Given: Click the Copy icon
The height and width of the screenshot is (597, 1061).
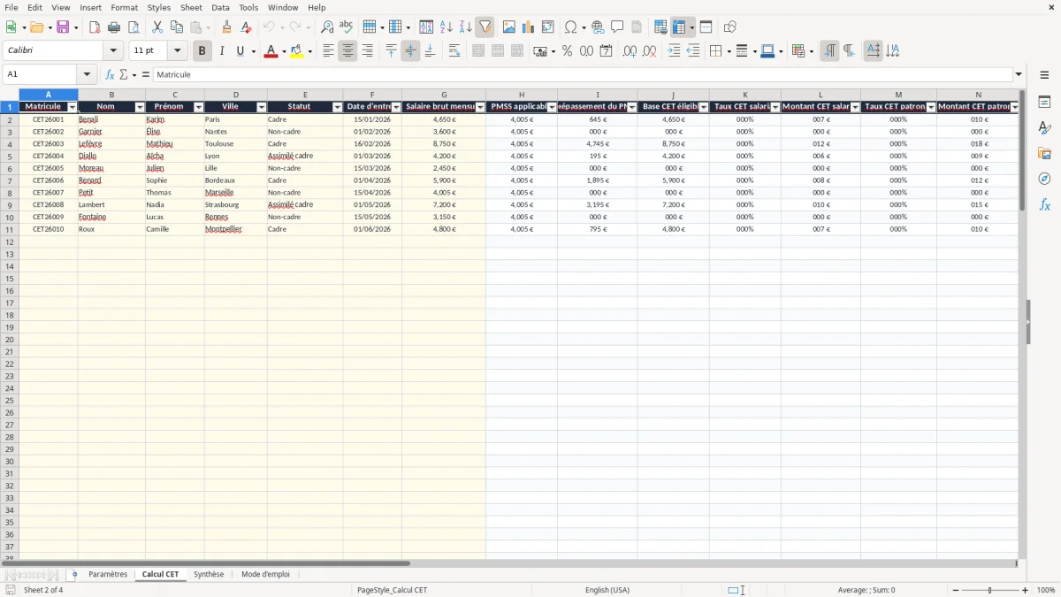Looking at the screenshot, I should (176, 27).
